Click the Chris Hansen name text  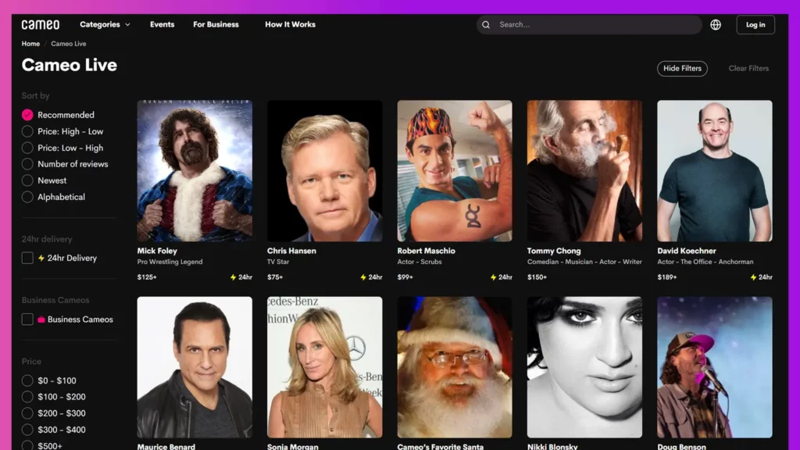pyautogui.click(x=291, y=251)
